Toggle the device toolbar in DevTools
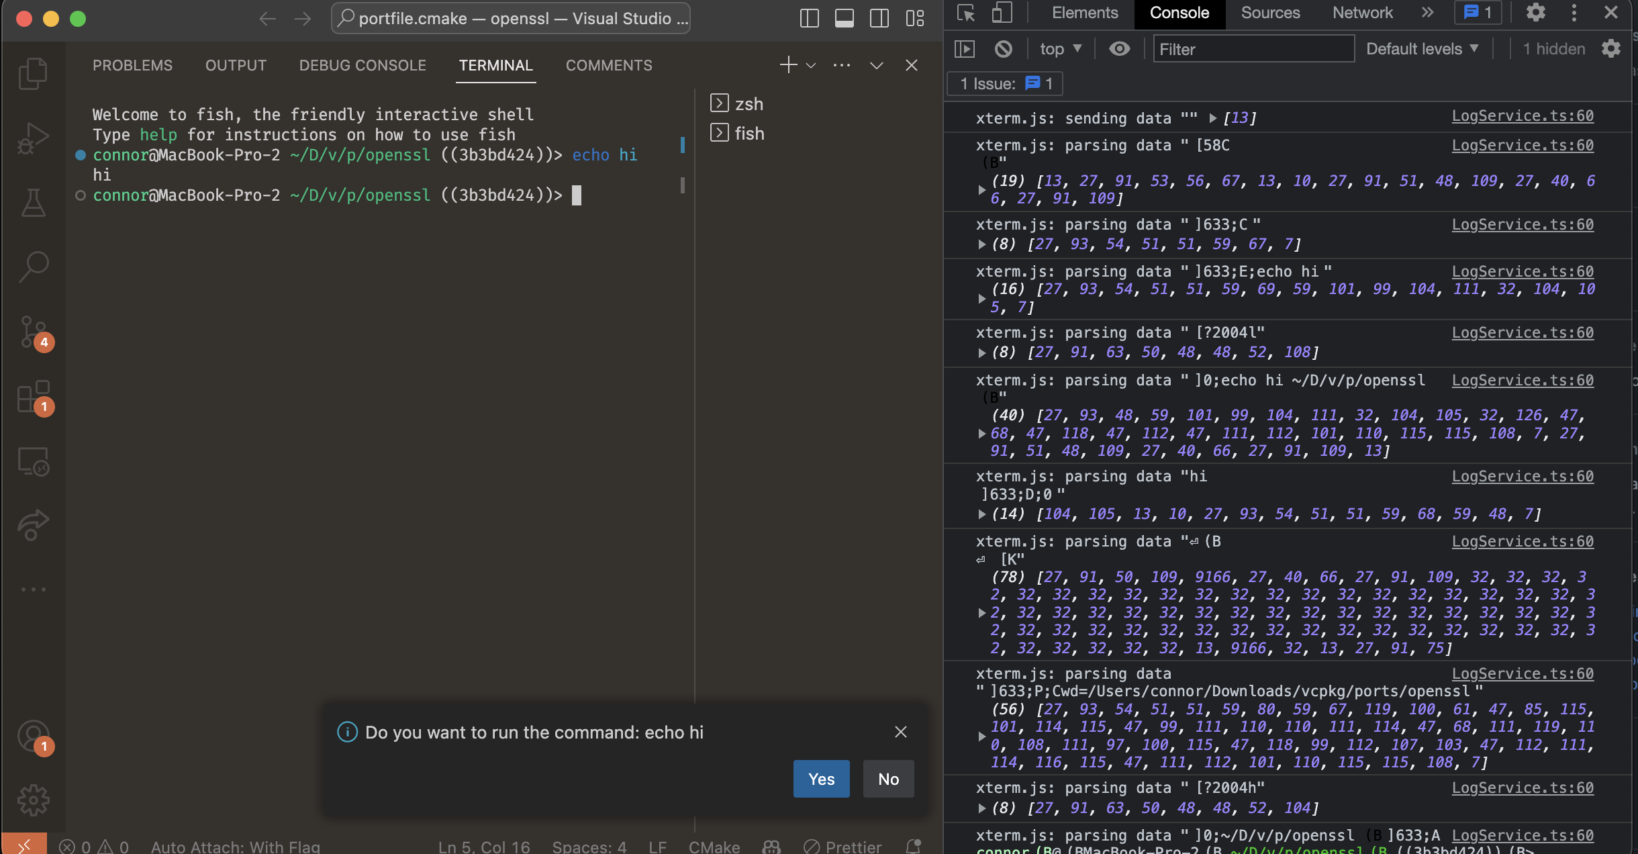This screenshot has width=1638, height=854. 1001,12
